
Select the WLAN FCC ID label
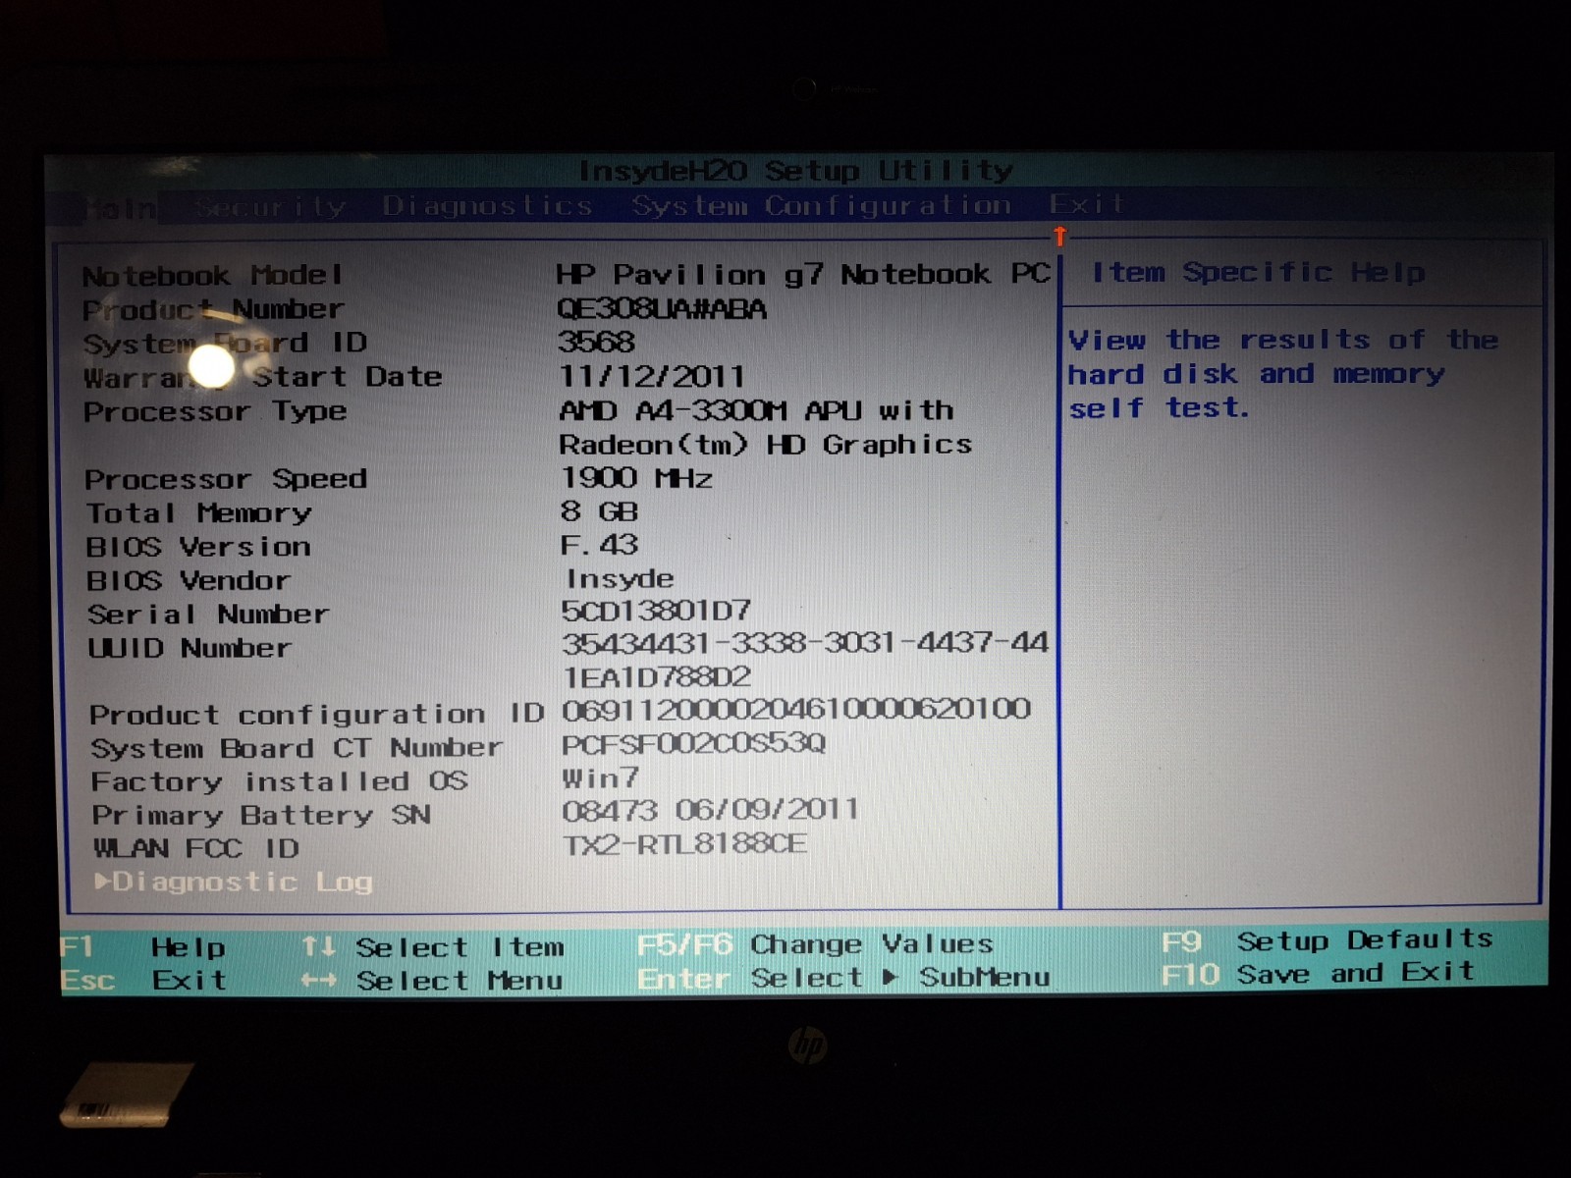pos(195,848)
